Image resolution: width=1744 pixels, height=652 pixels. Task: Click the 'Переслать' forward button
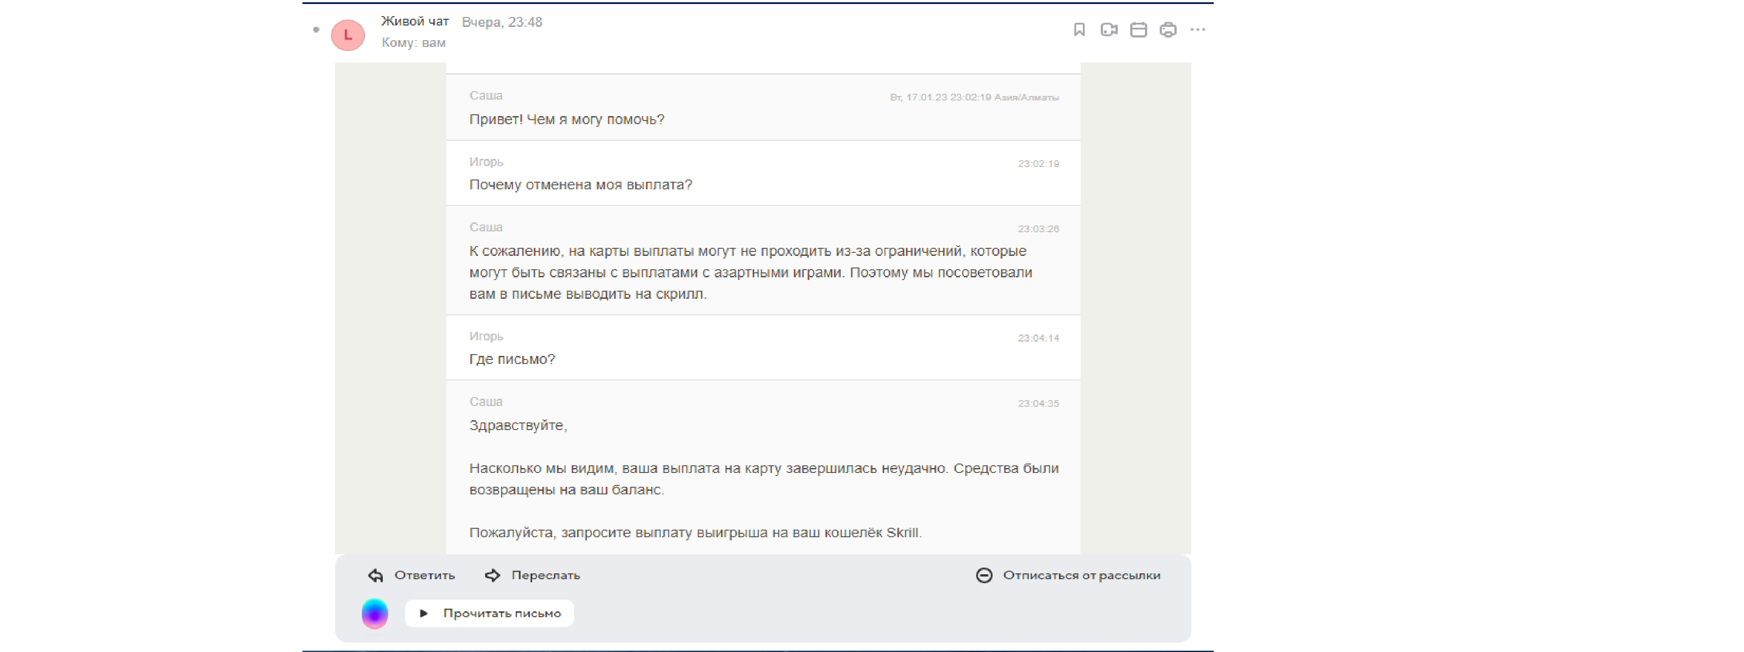point(545,575)
